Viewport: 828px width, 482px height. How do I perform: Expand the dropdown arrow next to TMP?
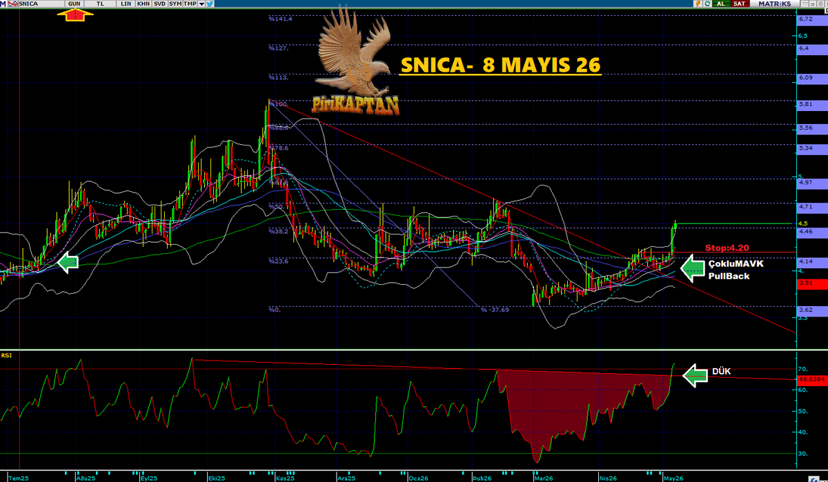pyautogui.click(x=201, y=3)
